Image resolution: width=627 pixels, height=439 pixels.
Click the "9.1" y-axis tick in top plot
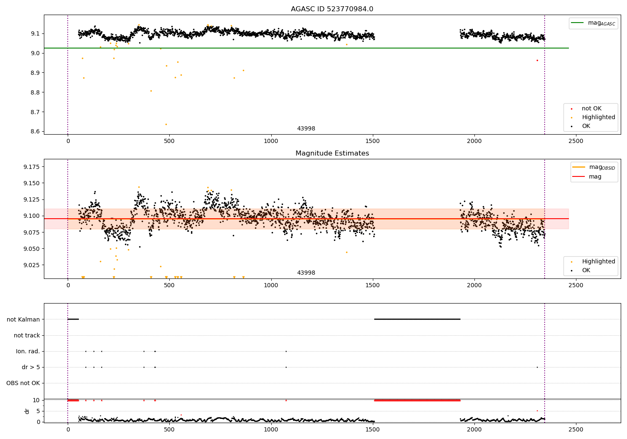[x=35, y=33]
